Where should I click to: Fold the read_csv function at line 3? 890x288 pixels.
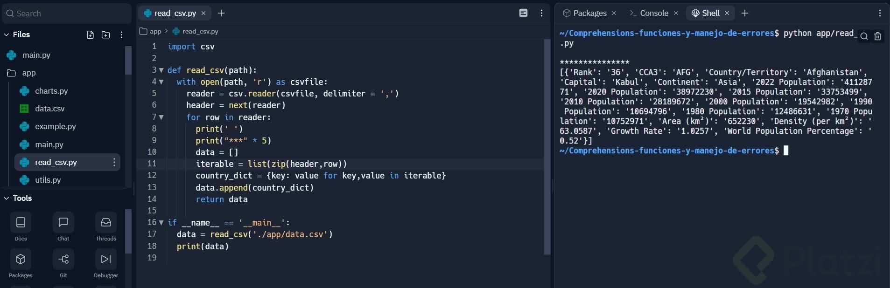[161, 70]
